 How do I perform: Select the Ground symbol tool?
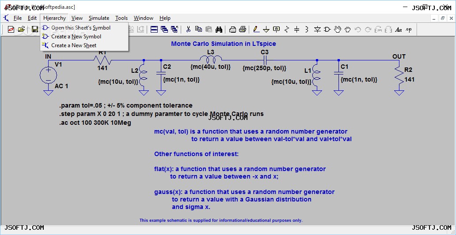pos(266,30)
